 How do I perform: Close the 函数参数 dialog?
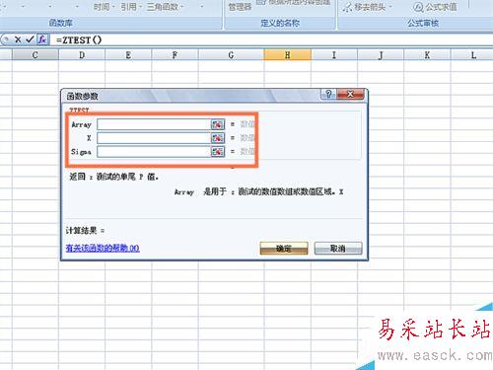coord(350,95)
